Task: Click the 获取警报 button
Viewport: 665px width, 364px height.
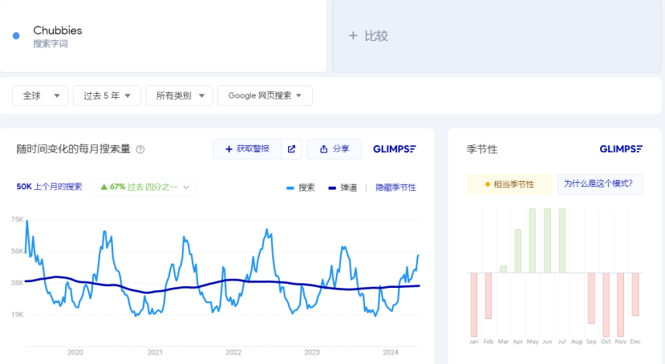Action: (x=247, y=149)
